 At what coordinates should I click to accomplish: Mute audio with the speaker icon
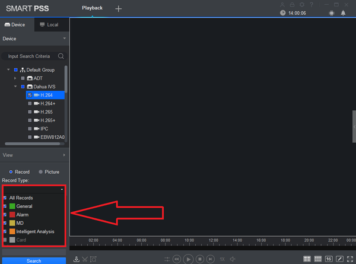[233, 259]
